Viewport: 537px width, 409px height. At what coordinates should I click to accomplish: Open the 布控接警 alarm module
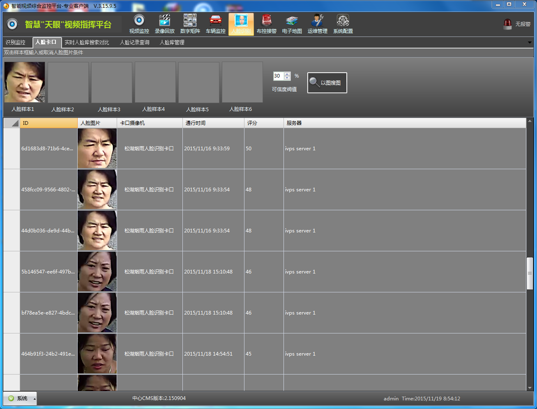pos(266,24)
